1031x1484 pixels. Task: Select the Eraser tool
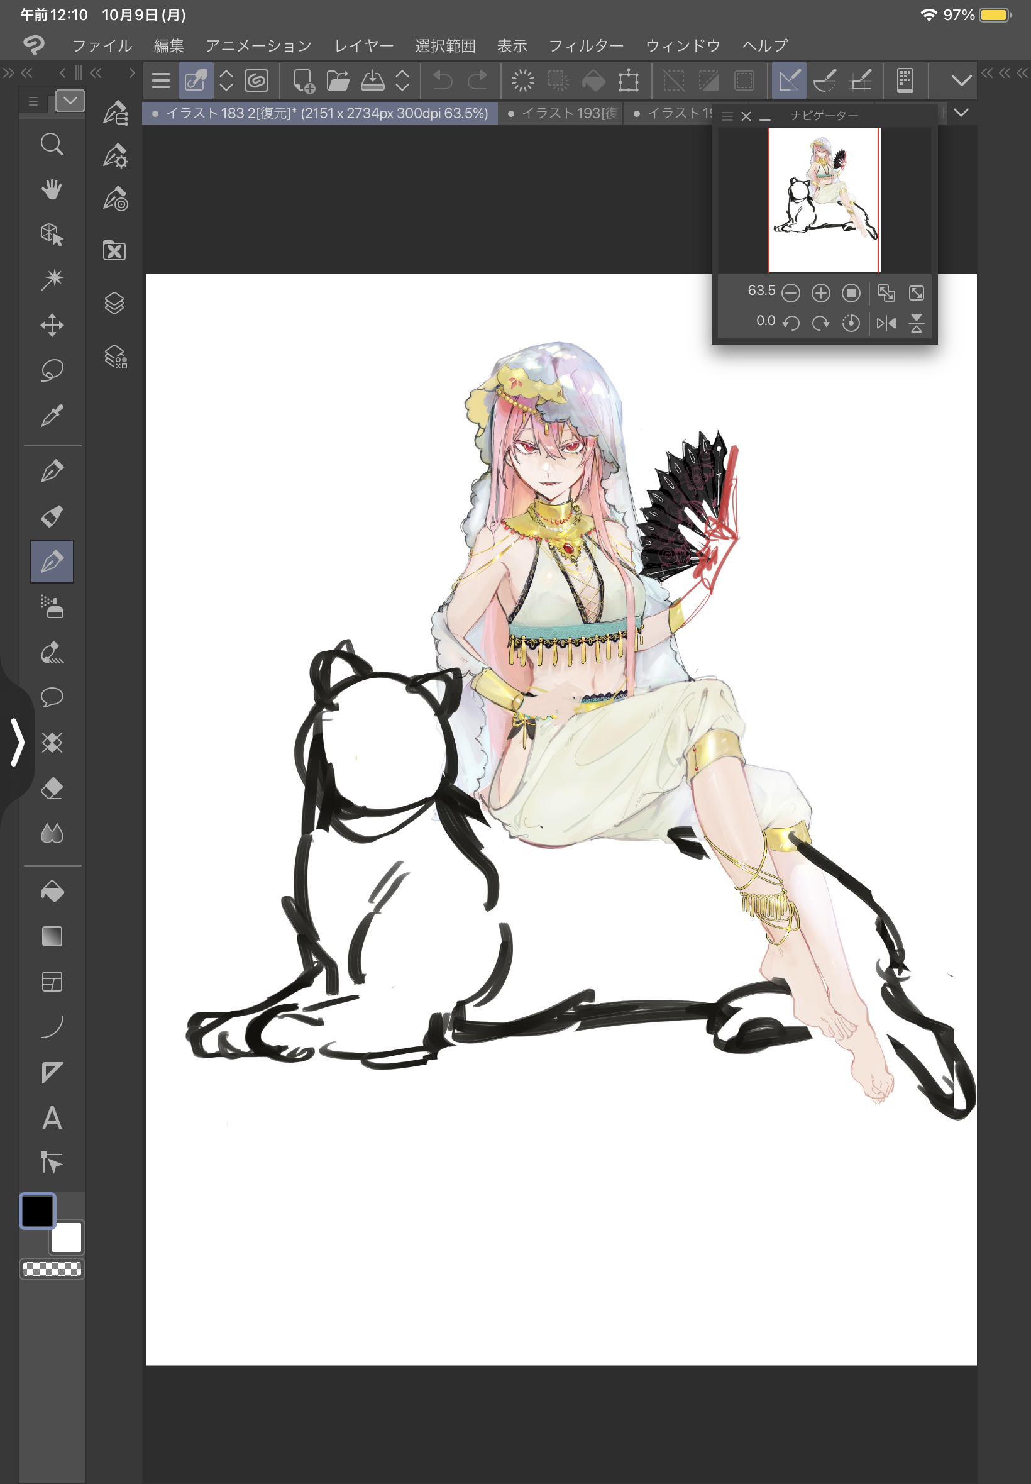tap(52, 788)
